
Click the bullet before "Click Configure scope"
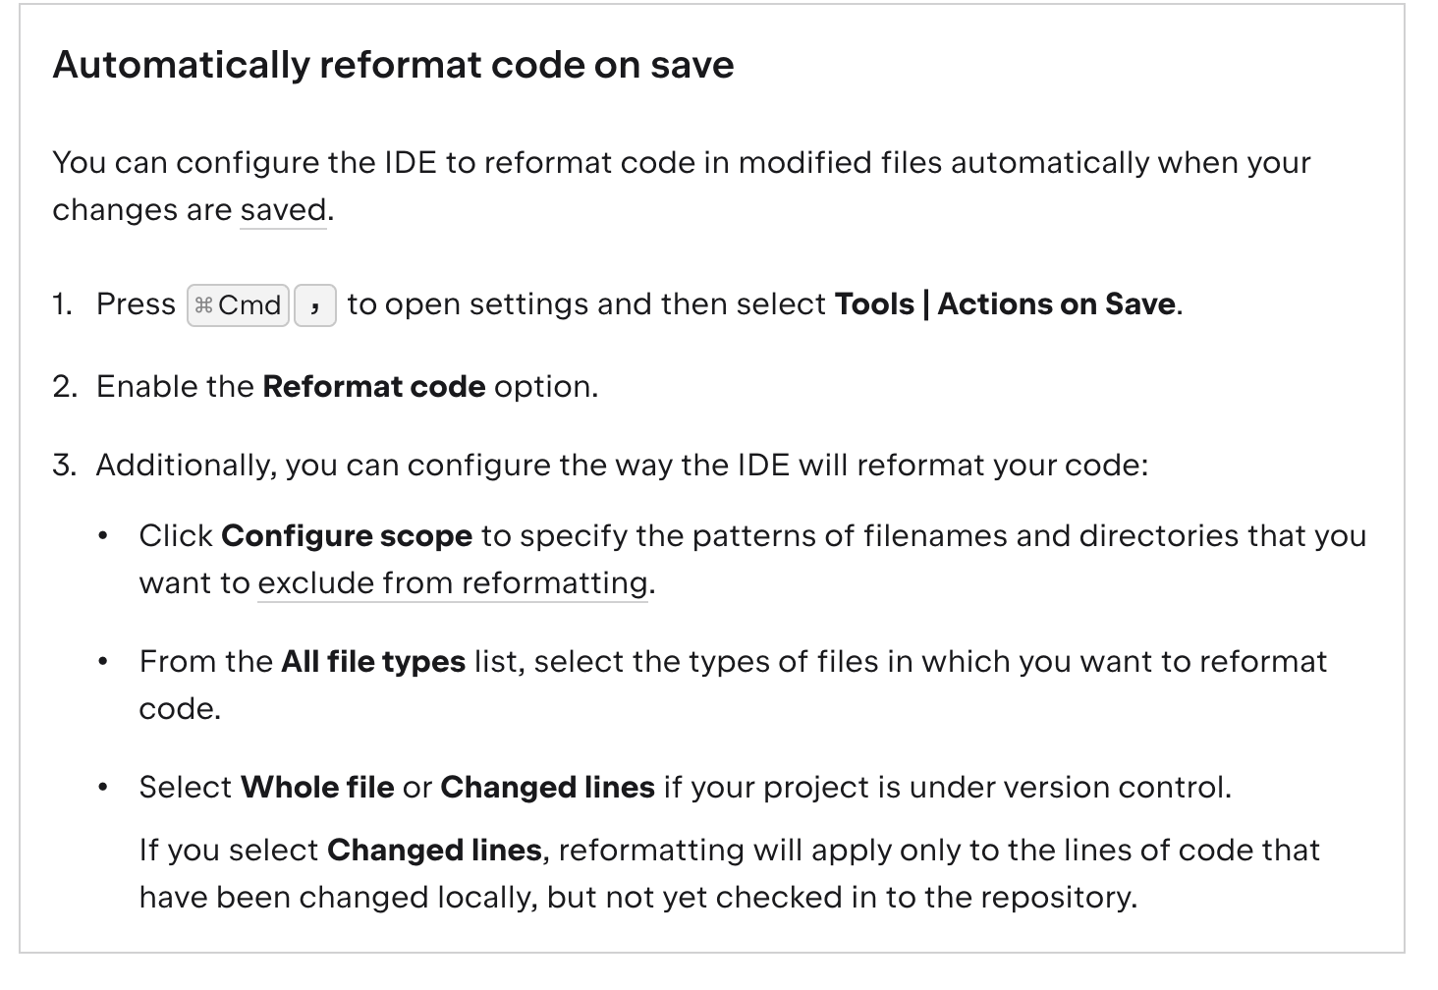[103, 537]
